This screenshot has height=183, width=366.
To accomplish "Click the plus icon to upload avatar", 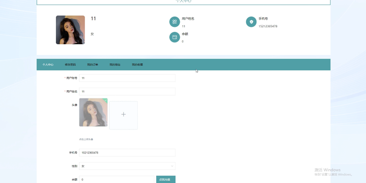I will pyautogui.click(x=124, y=114).
